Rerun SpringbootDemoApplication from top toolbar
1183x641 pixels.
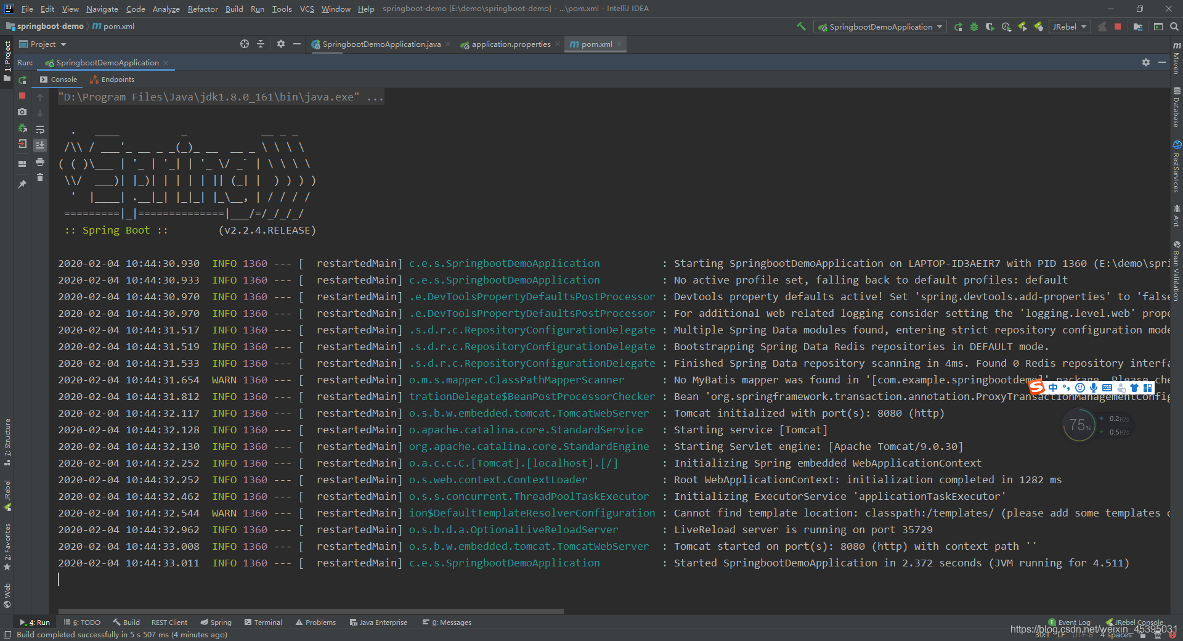click(958, 27)
